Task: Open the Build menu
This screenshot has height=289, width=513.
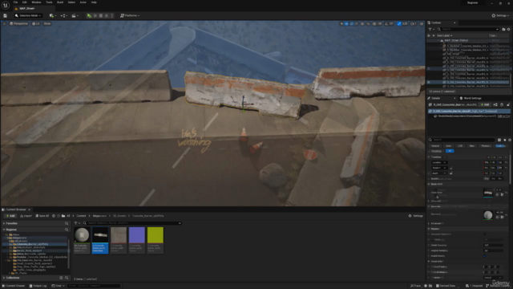Action: click(60, 2)
